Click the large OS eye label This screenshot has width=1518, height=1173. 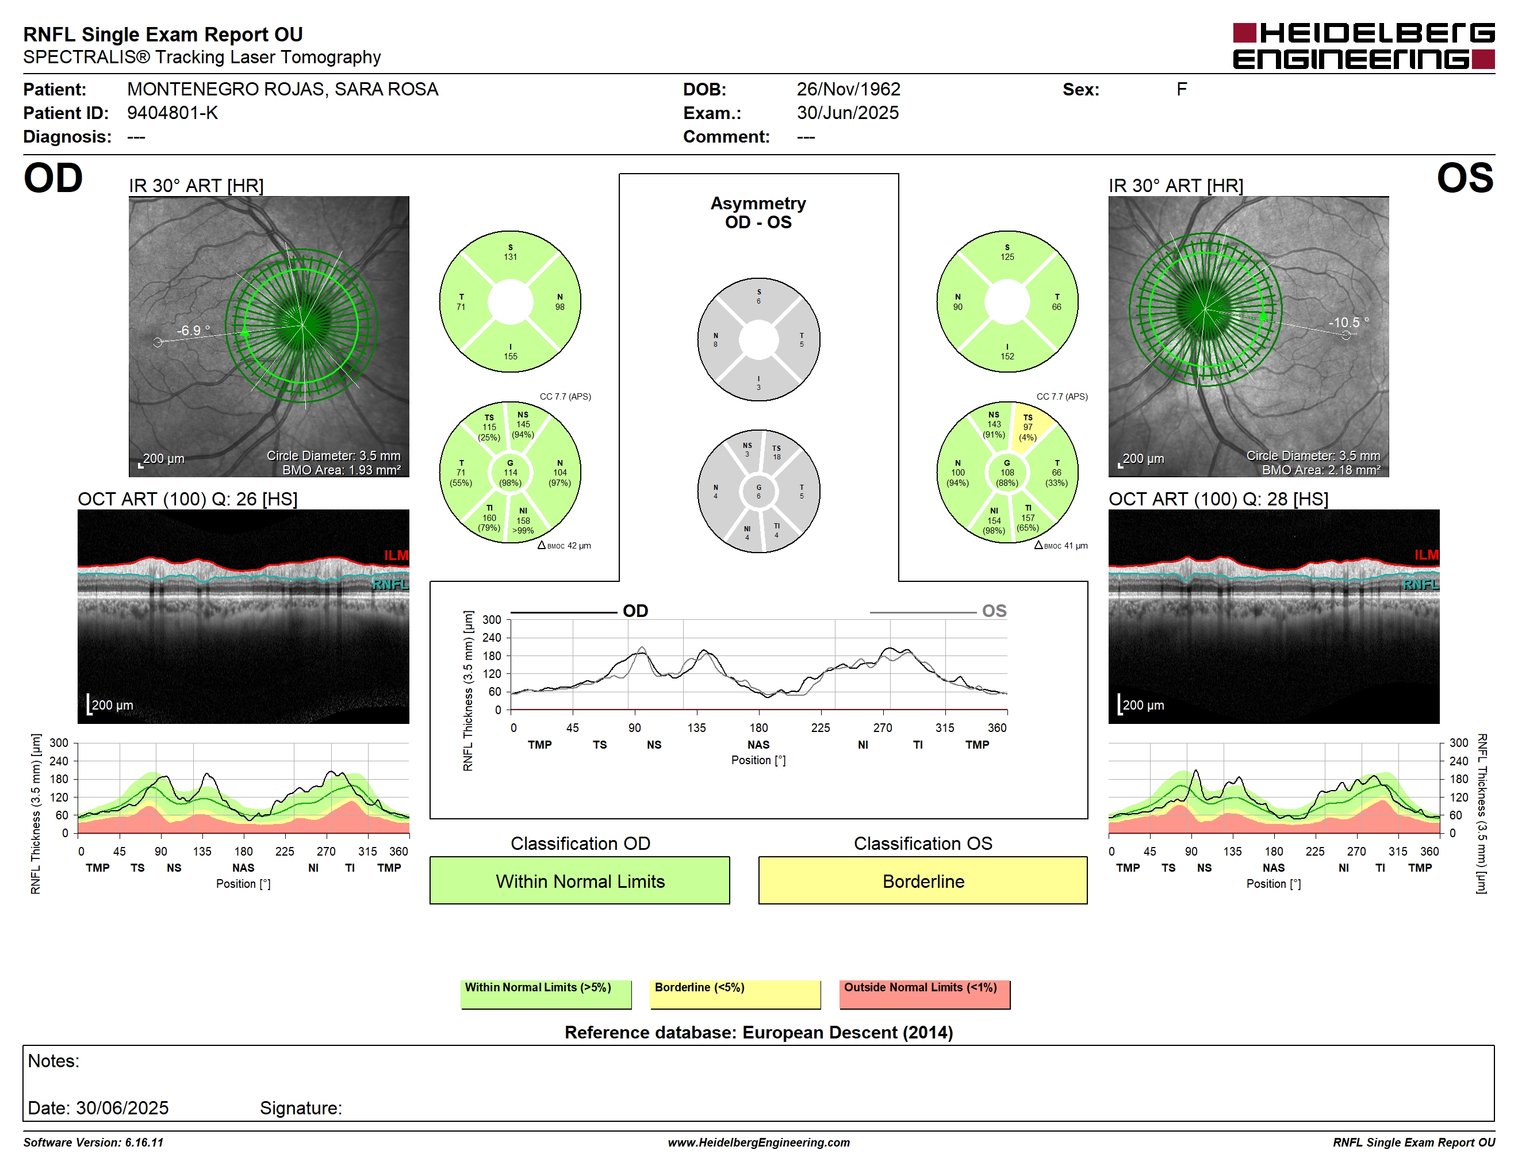[x=1465, y=178]
